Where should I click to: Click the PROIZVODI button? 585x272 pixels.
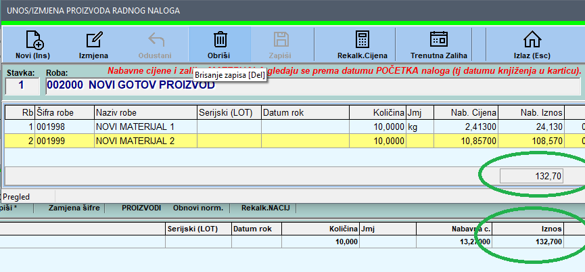tap(141, 208)
